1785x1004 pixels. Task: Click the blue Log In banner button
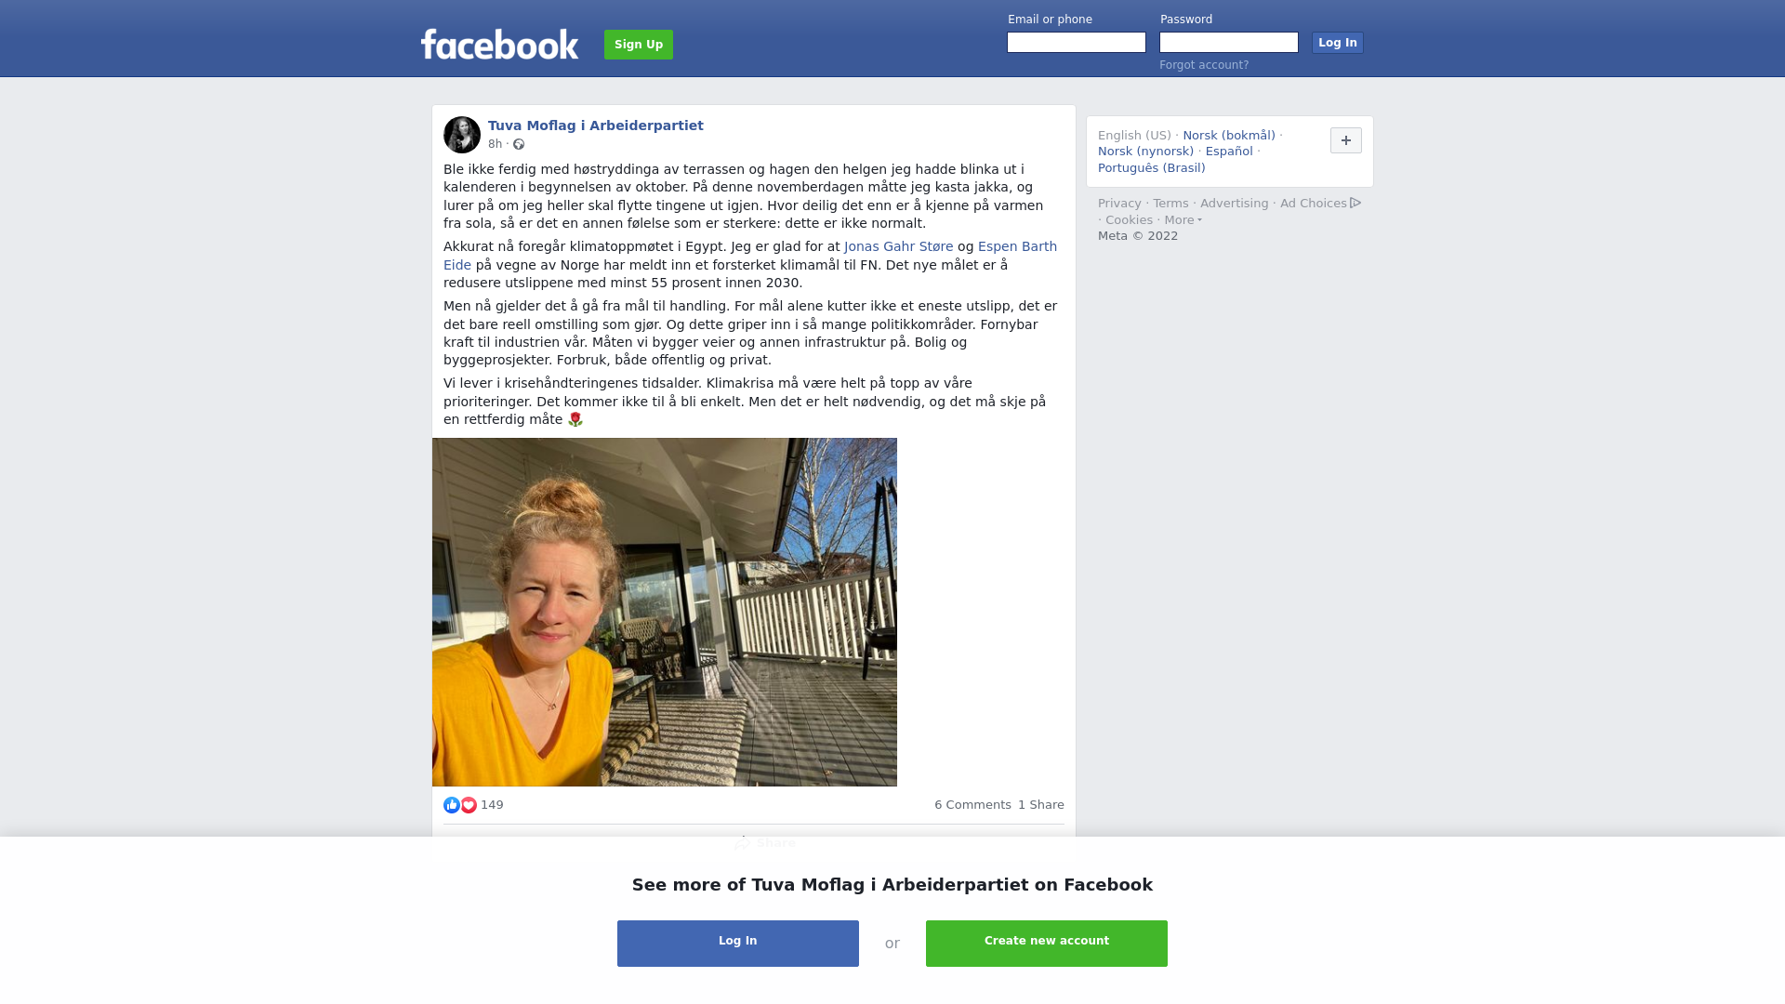tap(738, 944)
